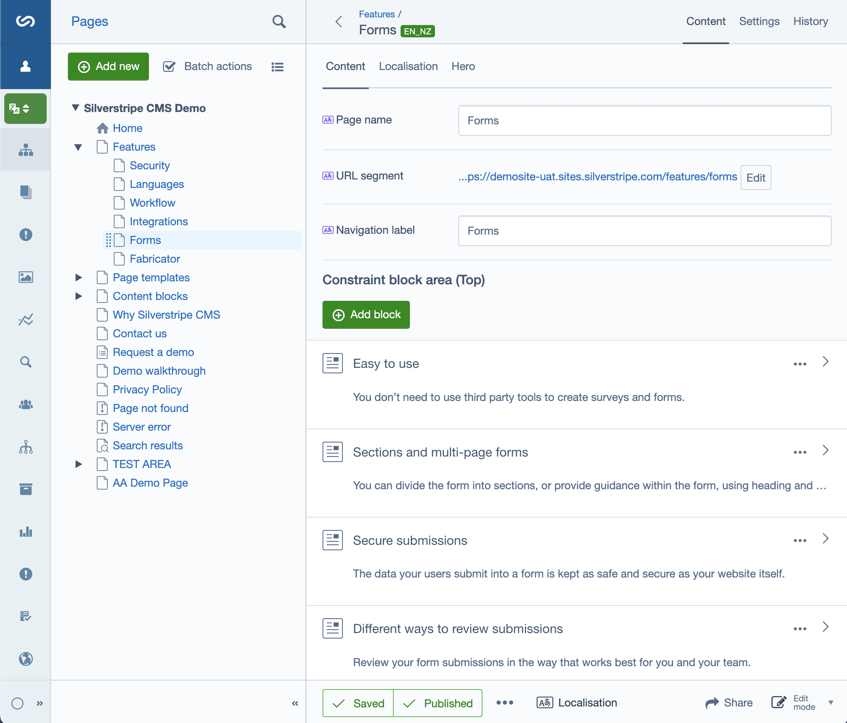This screenshot has height=723, width=847.
Task: Open the Hero sub-tab
Action: click(463, 66)
